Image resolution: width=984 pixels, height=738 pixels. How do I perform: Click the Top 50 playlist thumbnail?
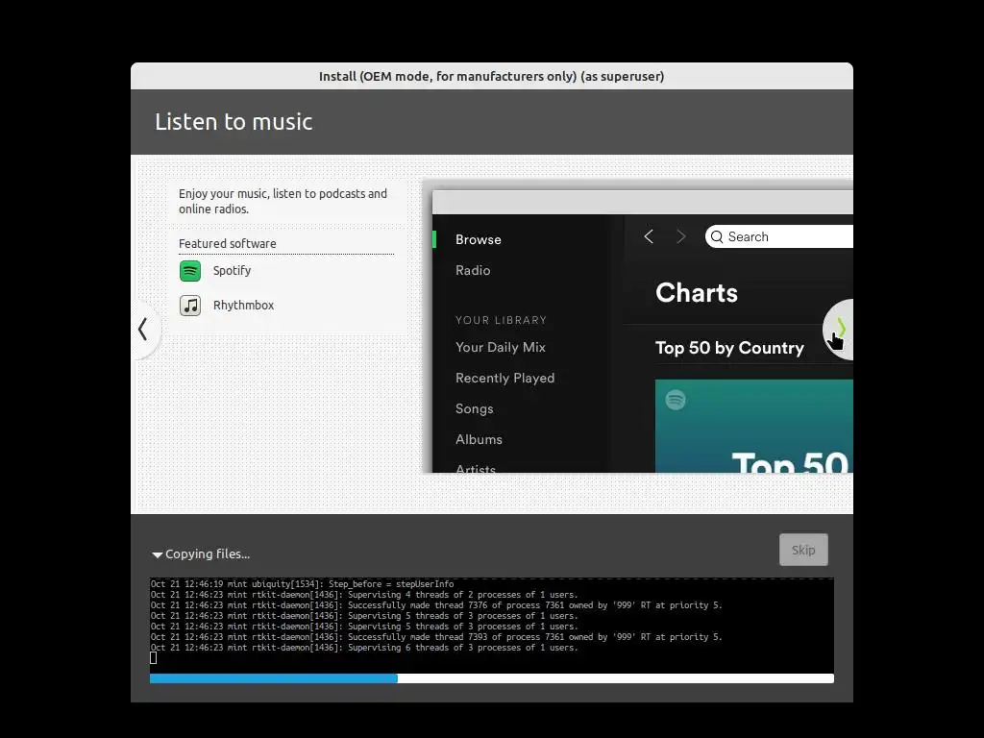pyautogui.click(x=754, y=426)
